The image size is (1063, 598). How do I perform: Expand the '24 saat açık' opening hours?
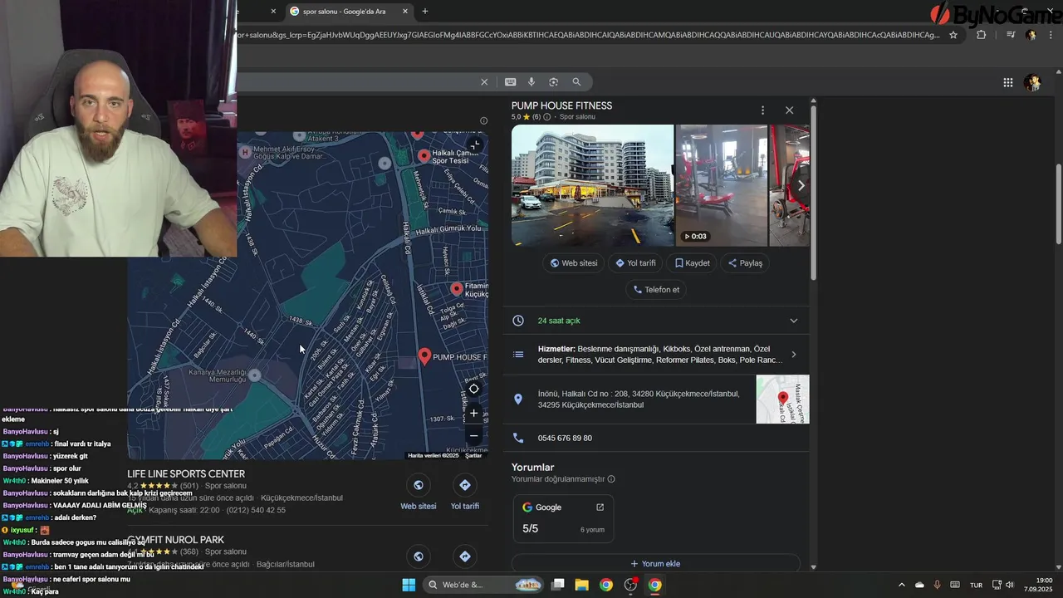tap(656, 321)
